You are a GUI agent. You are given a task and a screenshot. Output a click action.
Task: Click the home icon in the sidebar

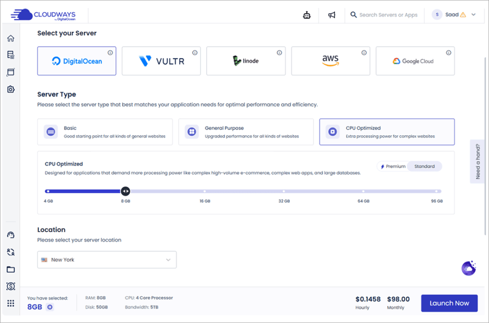(x=11, y=38)
